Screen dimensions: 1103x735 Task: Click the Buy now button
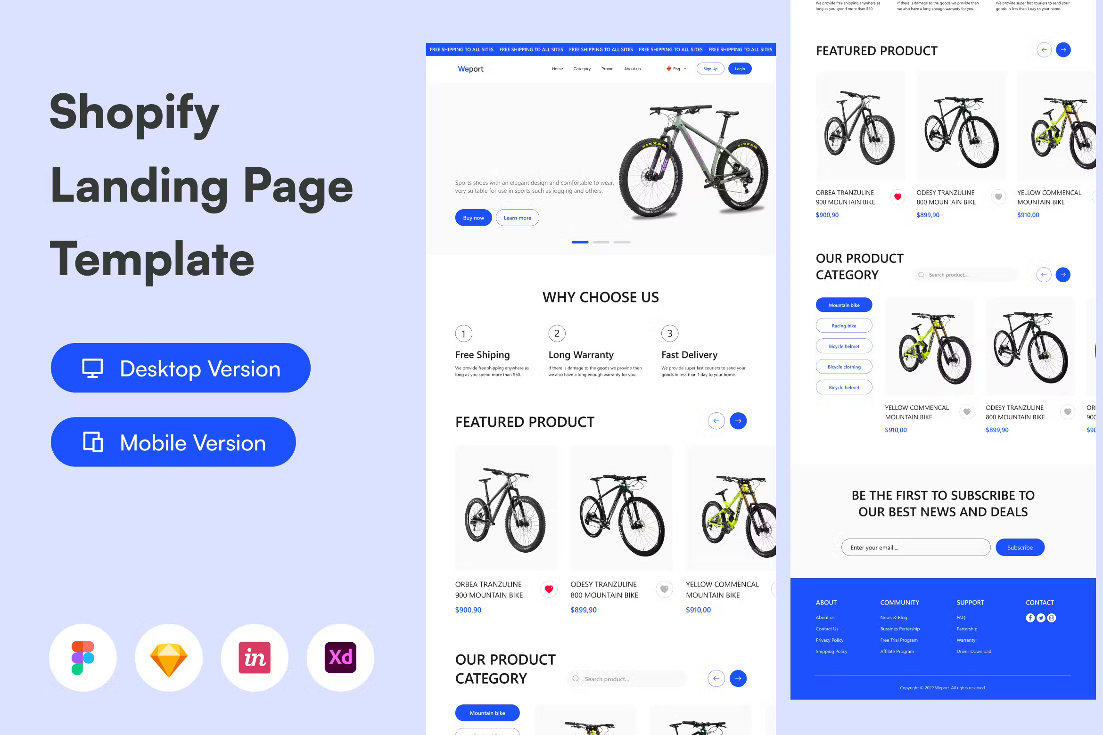pos(474,217)
